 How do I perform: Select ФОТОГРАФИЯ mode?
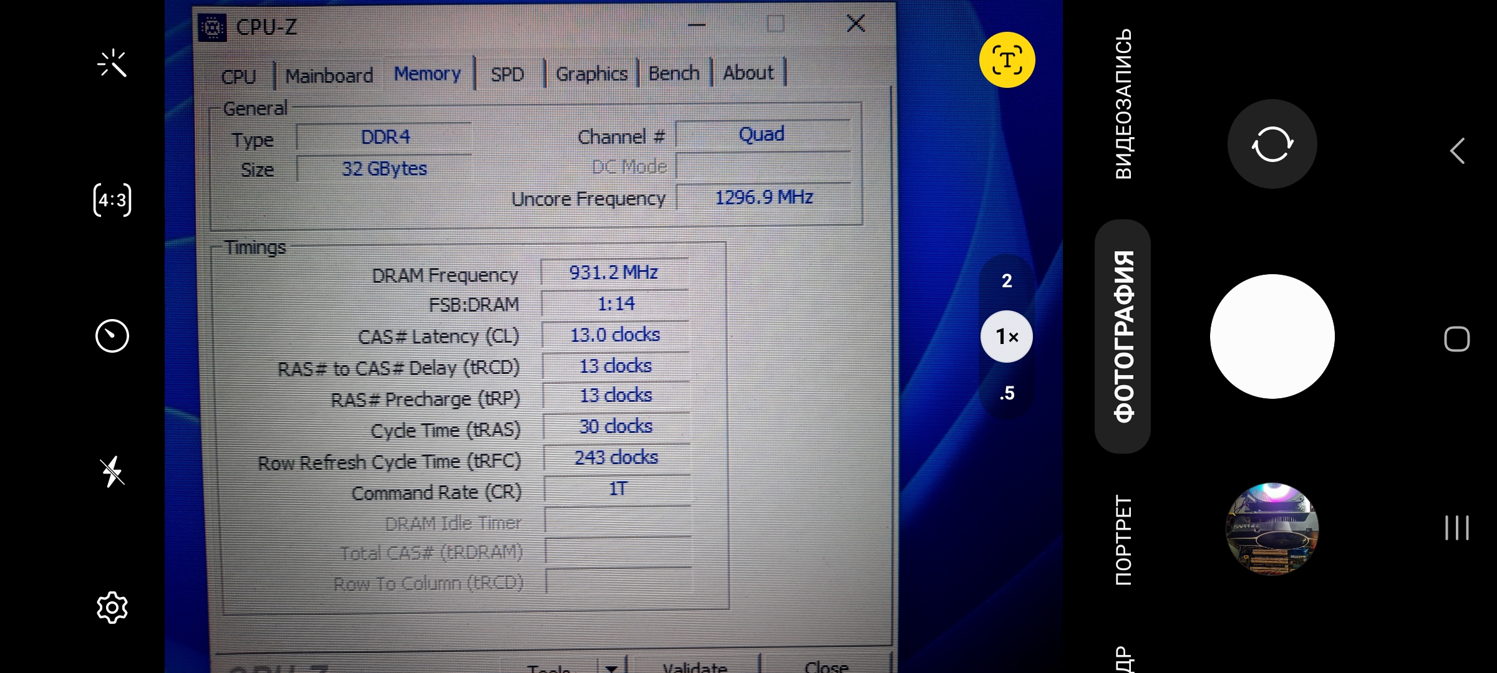tap(1123, 336)
